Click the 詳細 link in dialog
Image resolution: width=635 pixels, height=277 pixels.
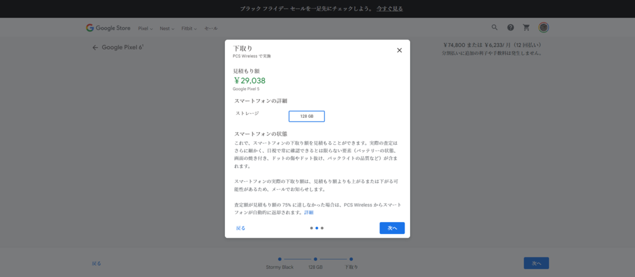click(x=309, y=213)
